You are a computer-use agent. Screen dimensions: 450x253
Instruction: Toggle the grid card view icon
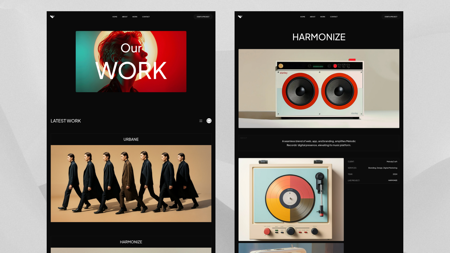coord(209,121)
